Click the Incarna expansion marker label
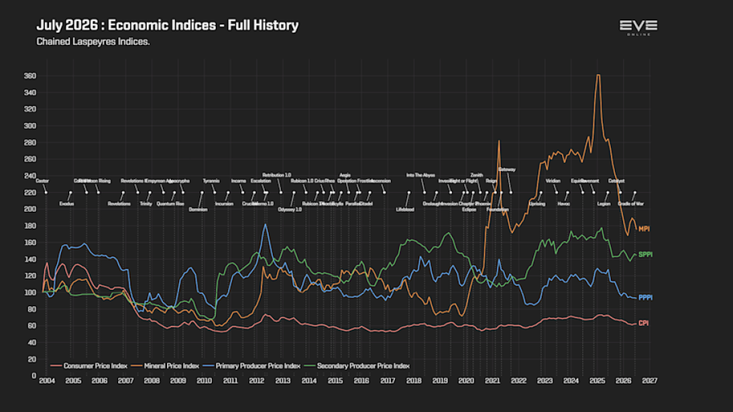The image size is (733, 412). tap(238, 181)
